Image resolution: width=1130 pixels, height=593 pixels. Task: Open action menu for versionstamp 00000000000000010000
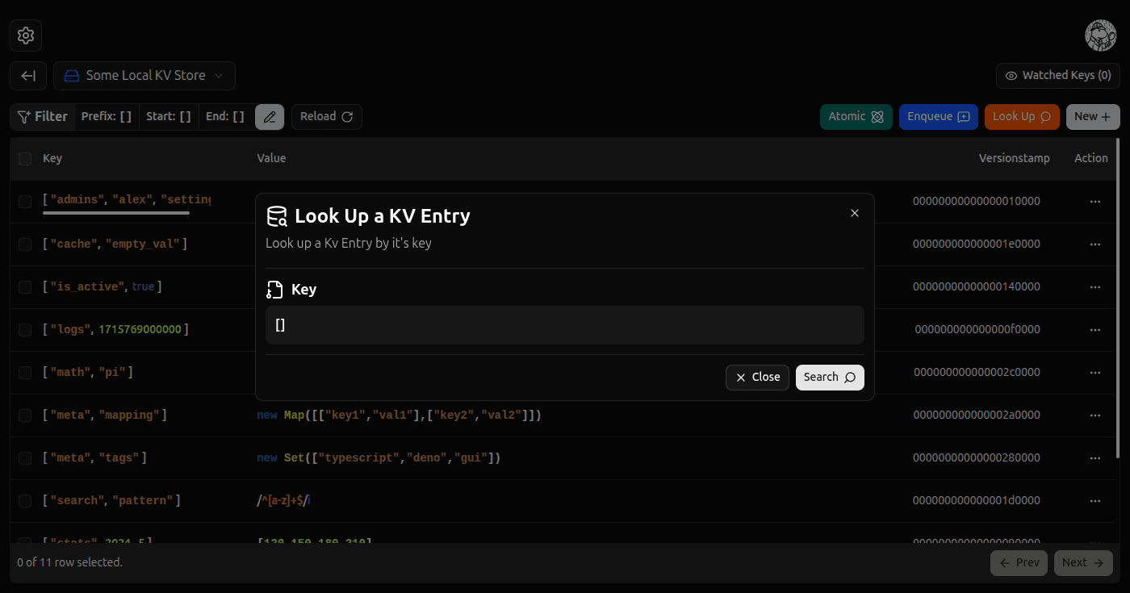[x=1095, y=202]
